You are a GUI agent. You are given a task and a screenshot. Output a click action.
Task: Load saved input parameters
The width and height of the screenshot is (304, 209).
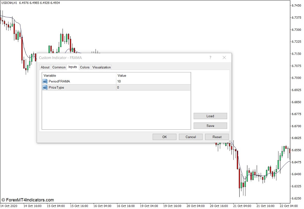[x=210, y=116]
